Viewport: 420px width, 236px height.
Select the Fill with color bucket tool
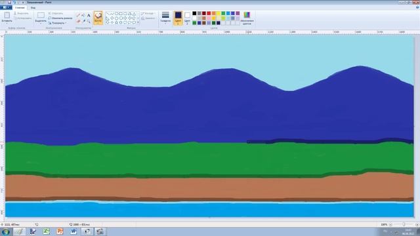[83, 15]
